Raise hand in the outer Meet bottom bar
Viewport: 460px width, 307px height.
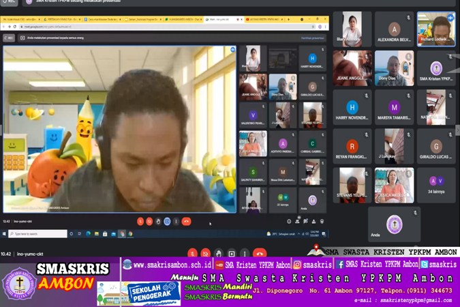(x=219, y=253)
